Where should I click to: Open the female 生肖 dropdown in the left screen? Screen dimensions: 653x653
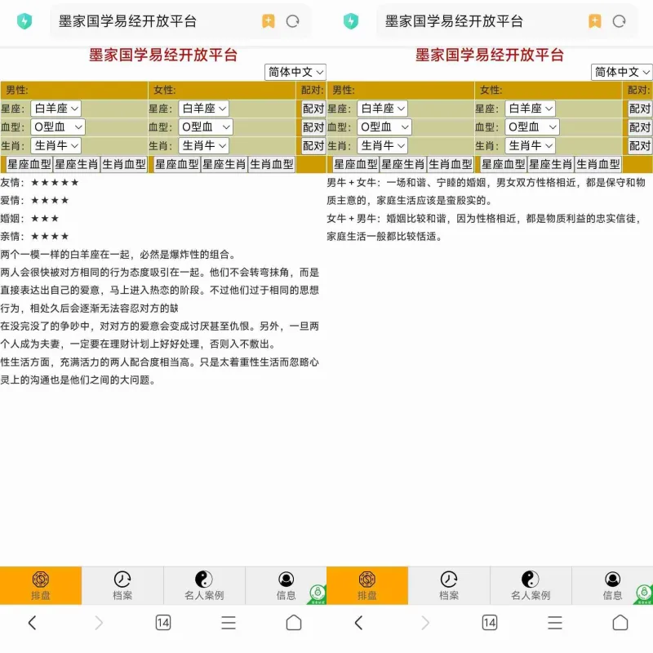(x=203, y=146)
